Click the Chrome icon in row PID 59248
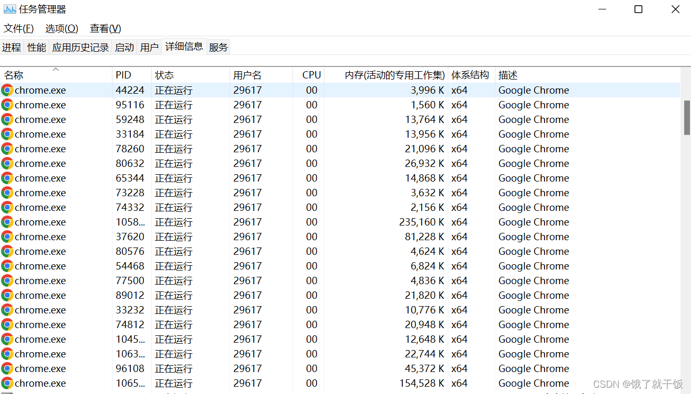The width and height of the screenshot is (691, 394). click(x=7, y=119)
